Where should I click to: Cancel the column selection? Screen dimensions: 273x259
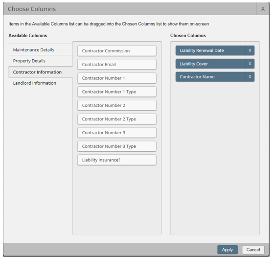(253, 250)
